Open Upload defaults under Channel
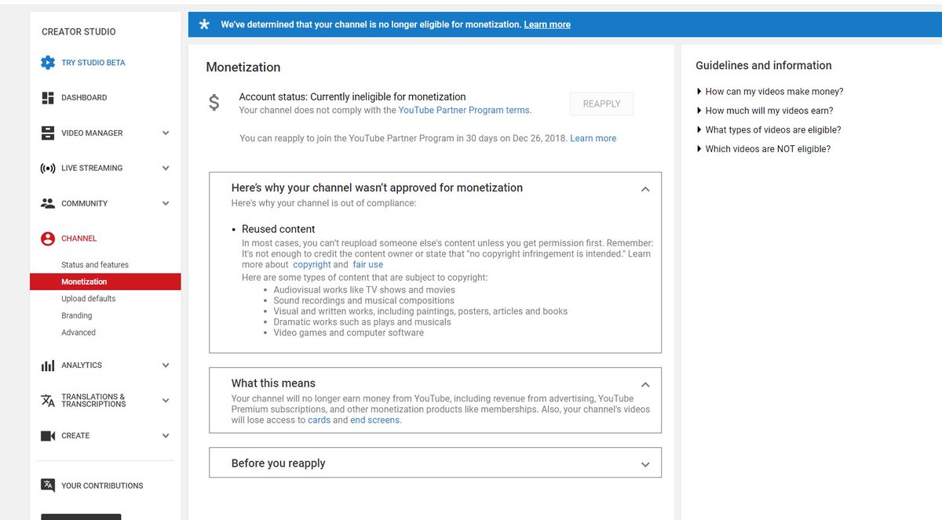The height and width of the screenshot is (520, 942). pos(89,299)
